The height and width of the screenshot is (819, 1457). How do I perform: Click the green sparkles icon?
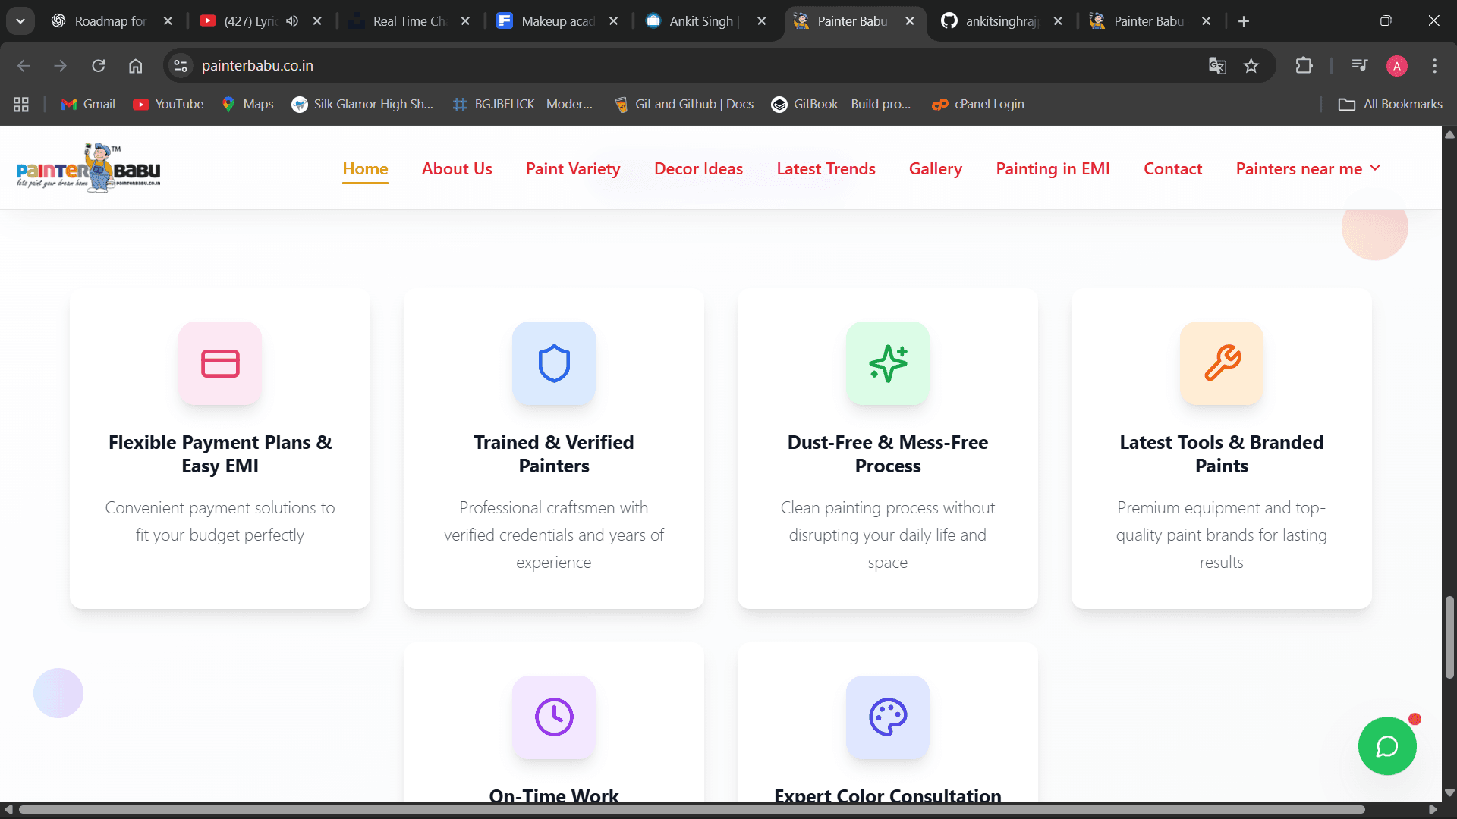pyautogui.click(x=888, y=363)
